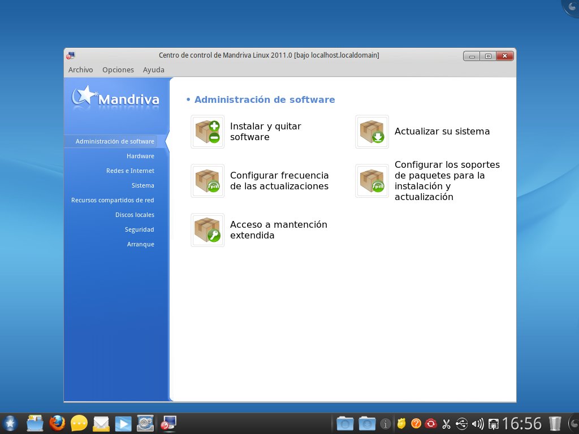Open "Acceso a mantención extendida"
Screen dimensions: 579x434
click(x=278, y=230)
